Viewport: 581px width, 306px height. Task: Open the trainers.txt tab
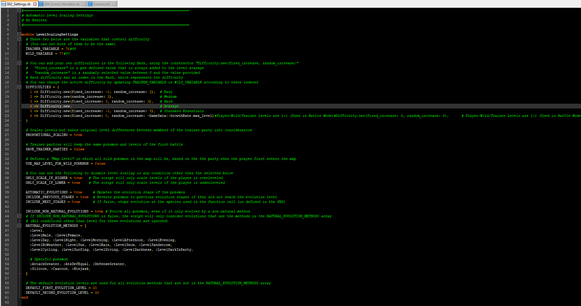tap(101, 4)
